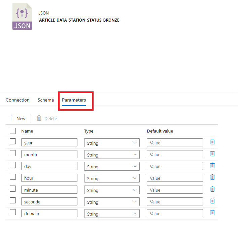
Task: Select the checkbox for domain parameter
Action: click(13, 213)
